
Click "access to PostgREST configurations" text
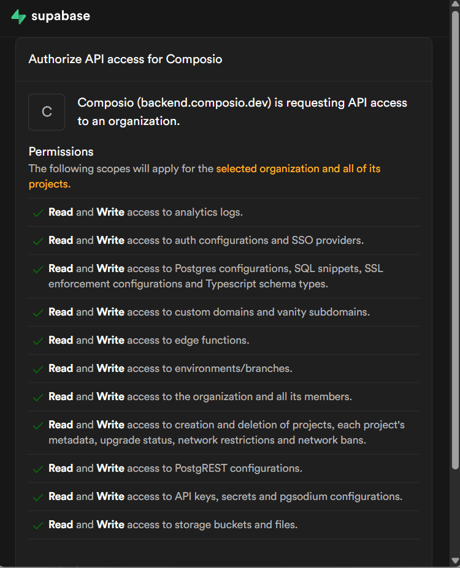(x=215, y=468)
